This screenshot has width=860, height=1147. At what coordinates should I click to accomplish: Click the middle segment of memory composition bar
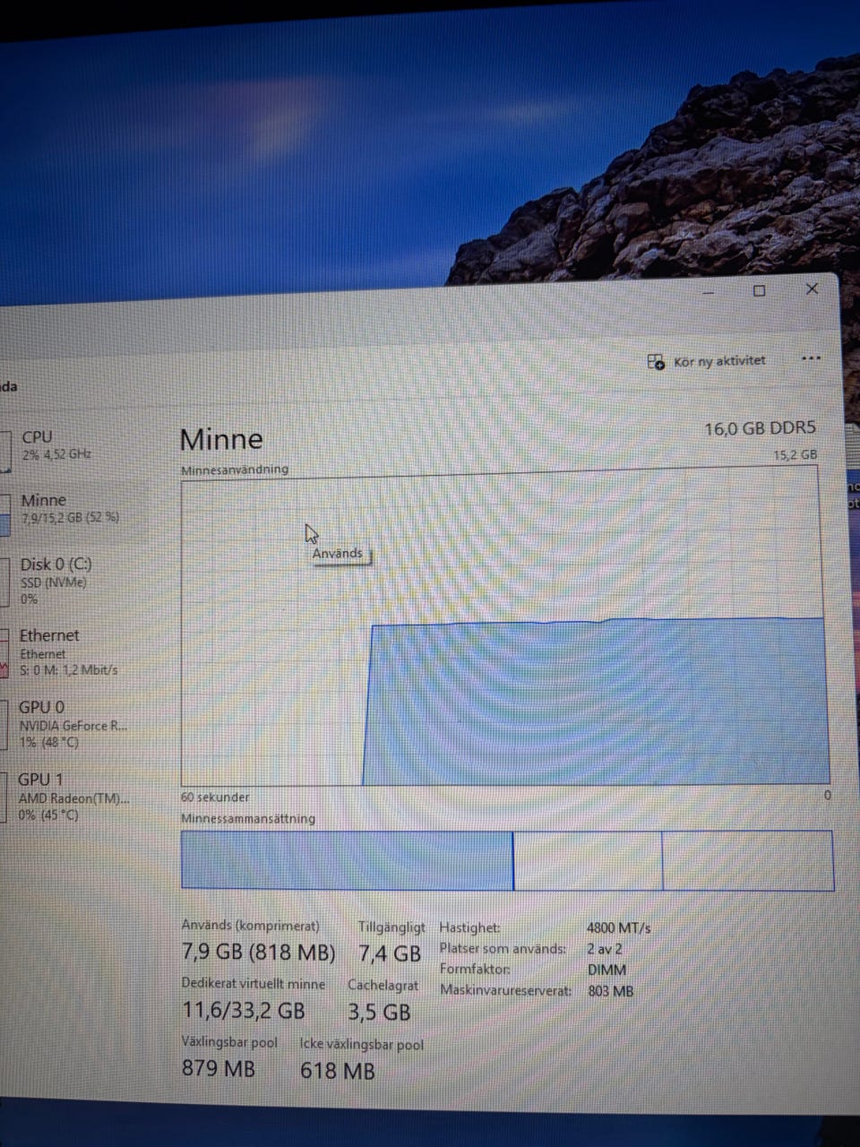tap(588, 860)
